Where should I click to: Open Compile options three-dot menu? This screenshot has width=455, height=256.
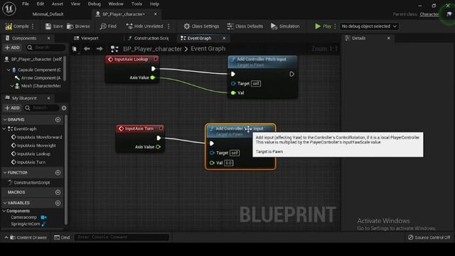[x=33, y=26]
